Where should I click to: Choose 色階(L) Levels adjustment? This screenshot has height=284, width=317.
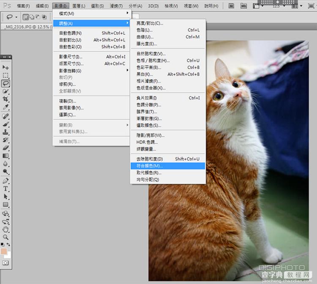click(x=168, y=30)
